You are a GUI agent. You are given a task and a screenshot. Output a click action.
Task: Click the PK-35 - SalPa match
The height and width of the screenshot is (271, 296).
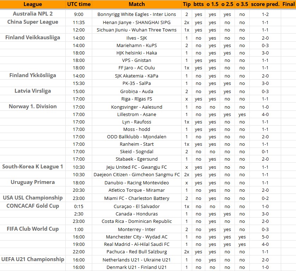137,83
